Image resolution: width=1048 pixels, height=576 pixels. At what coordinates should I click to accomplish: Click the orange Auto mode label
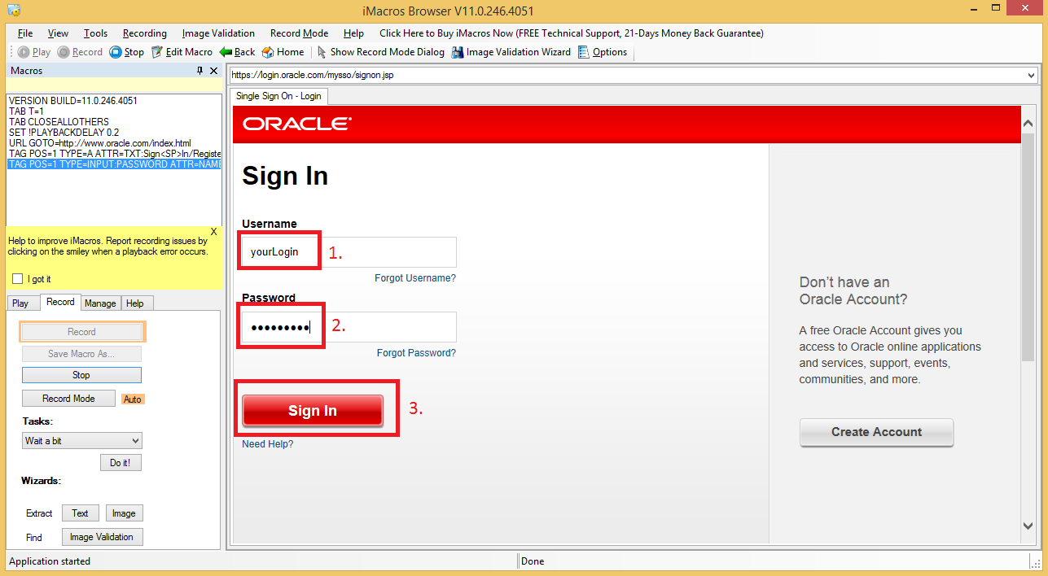[133, 399]
